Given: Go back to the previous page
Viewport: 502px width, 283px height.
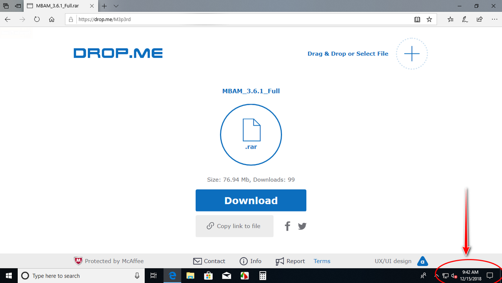Looking at the screenshot, I should click(x=8, y=19).
